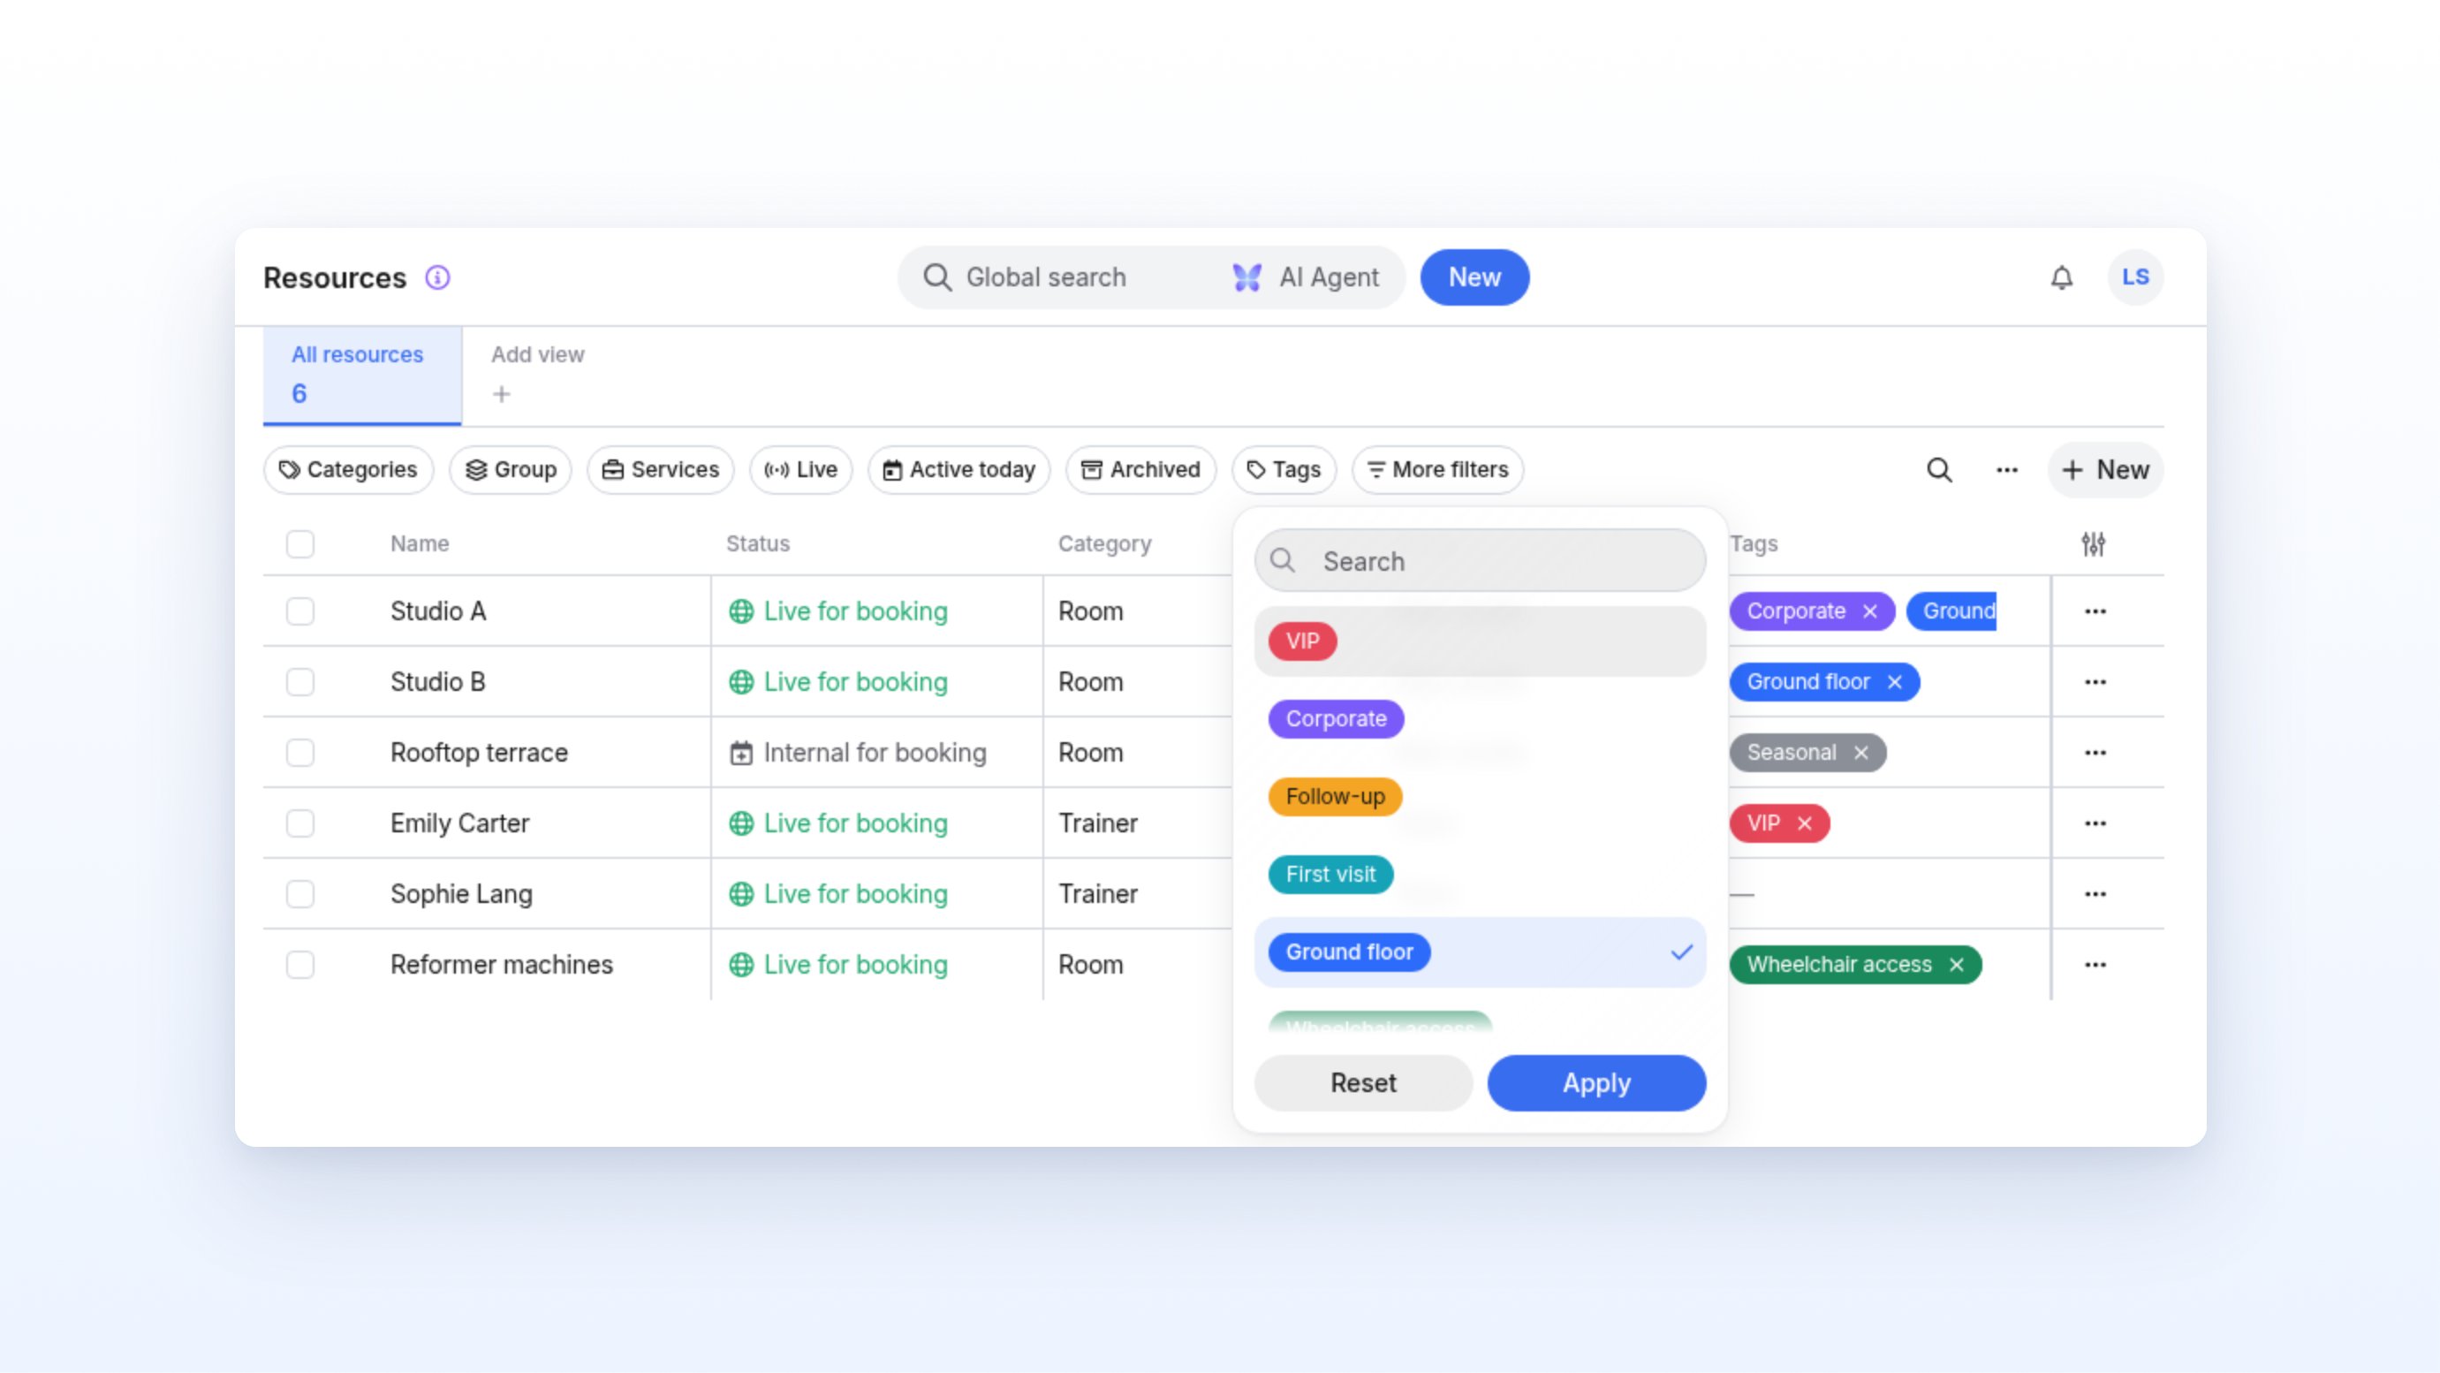
Task: Select Corporate option in tag list
Action: (1480, 719)
